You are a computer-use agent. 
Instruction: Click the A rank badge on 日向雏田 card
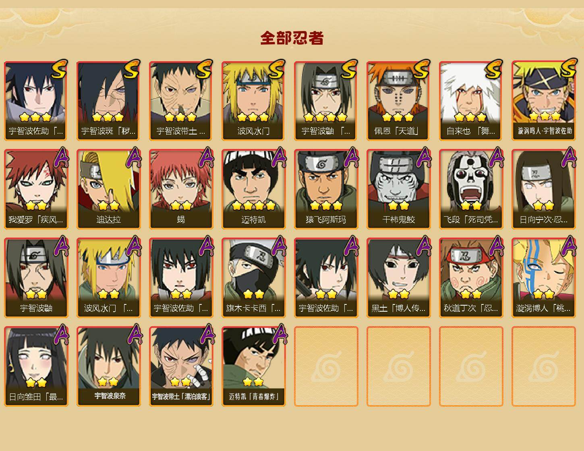(x=60, y=335)
